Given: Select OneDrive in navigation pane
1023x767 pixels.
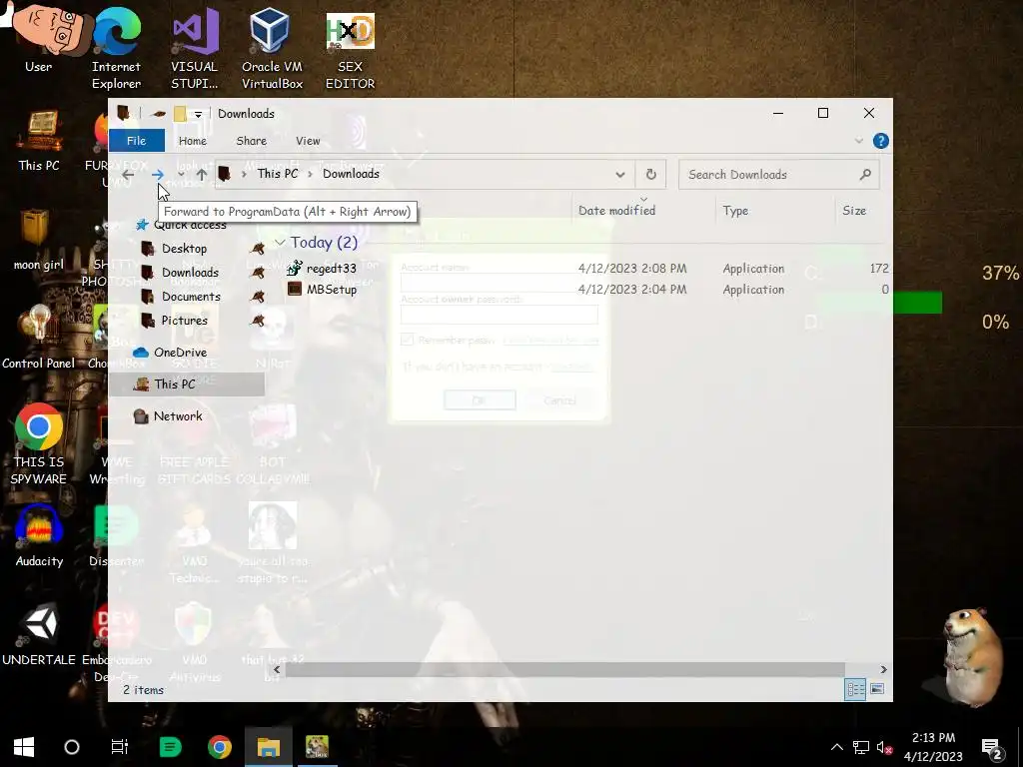Looking at the screenshot, I should pyautogui.click(x=180, y=353).
